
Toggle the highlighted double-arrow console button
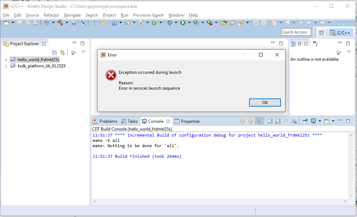tap(259, 121)
